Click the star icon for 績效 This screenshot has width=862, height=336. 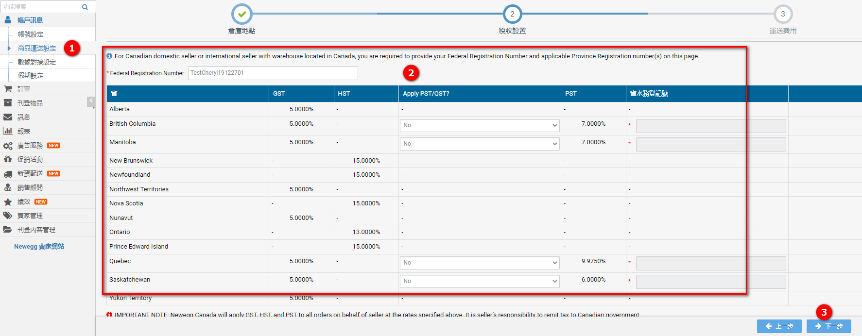point(8,202)
